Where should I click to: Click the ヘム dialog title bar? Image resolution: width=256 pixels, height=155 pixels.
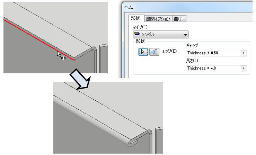188,7
